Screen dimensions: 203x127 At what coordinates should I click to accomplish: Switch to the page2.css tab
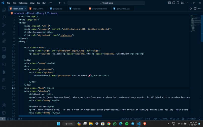(58, 9)
